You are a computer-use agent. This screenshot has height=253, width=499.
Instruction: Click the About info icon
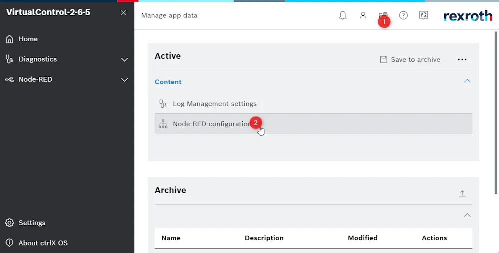[x=9, y=243]
